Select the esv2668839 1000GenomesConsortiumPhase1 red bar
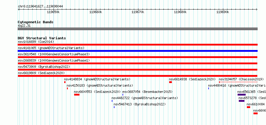Screen dimensions: 266x125 click(137, 63)
